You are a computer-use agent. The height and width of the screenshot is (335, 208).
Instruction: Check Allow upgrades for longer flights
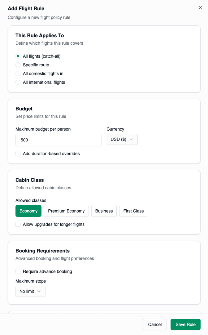click(18, 224)
